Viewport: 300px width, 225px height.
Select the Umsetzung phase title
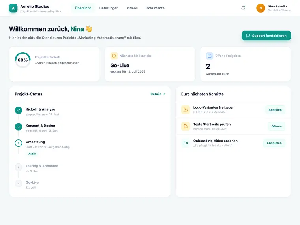[35, 142]
